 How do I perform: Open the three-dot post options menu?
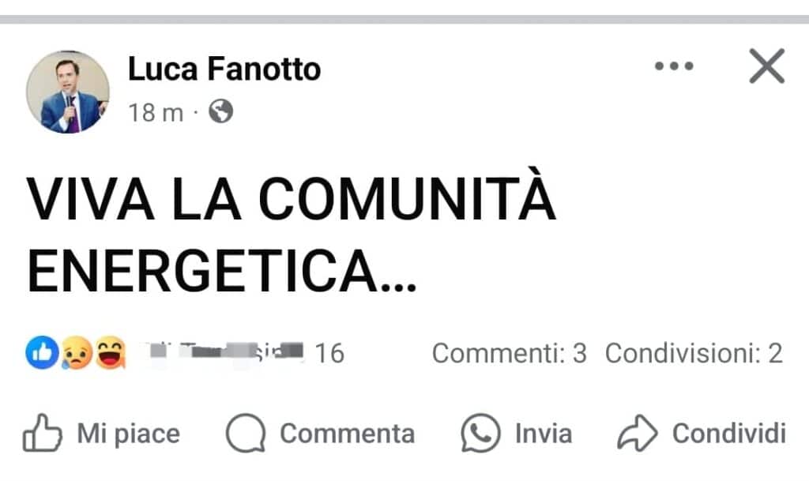pyautogui.click(x=674, y=66)
